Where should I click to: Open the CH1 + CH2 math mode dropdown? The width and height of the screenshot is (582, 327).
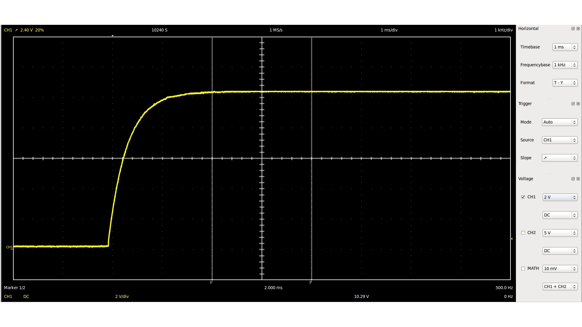tap(560, 287)
